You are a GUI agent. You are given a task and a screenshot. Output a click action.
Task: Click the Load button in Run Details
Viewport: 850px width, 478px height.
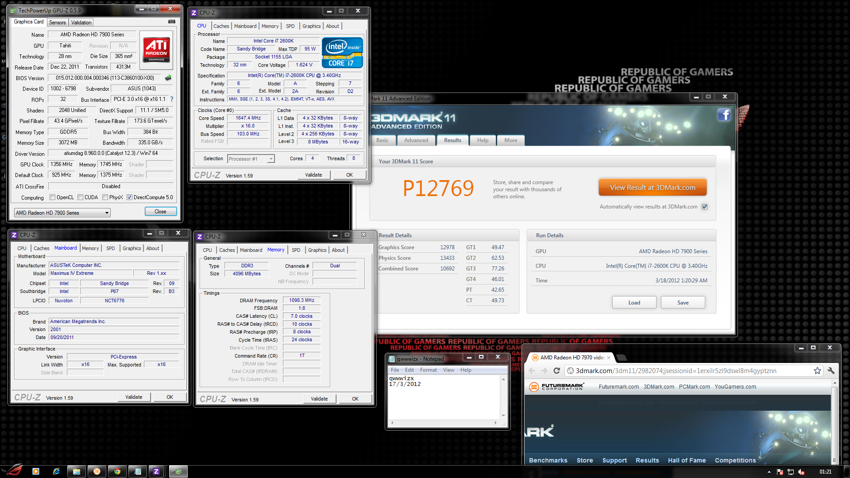[634, 303]
